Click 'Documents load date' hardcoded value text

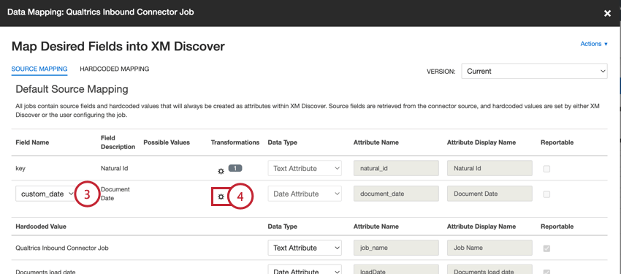(x=45, y=272)
